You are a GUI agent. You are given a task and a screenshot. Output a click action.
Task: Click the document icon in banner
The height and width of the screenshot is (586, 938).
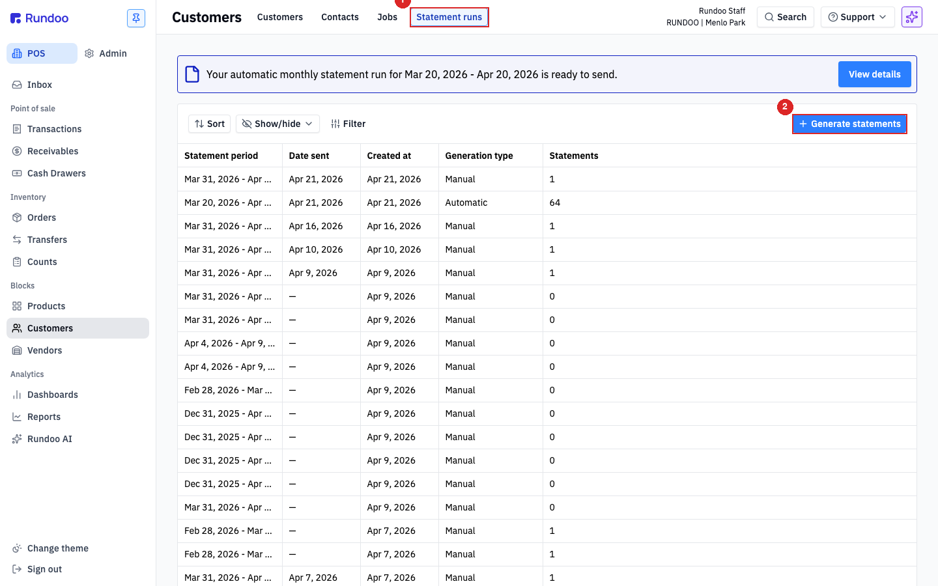pyautogui.click(x=192, y=74)
